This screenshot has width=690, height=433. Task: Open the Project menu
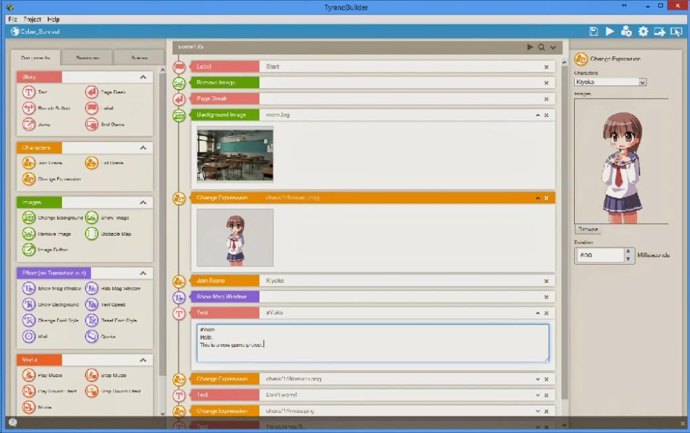pos(32,19)
